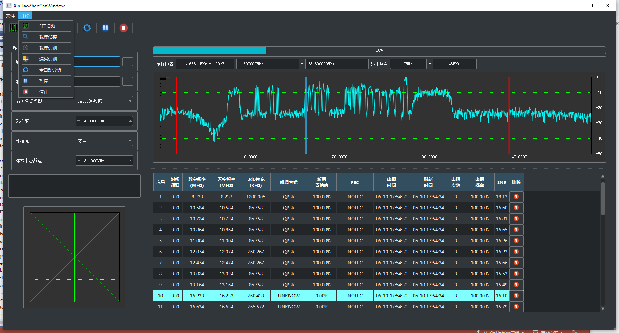The height and width of the screenshot is (333, 619).
Task: Open the 输入数据类型 int16复数据 dropdown
Action: coord(104,101)
